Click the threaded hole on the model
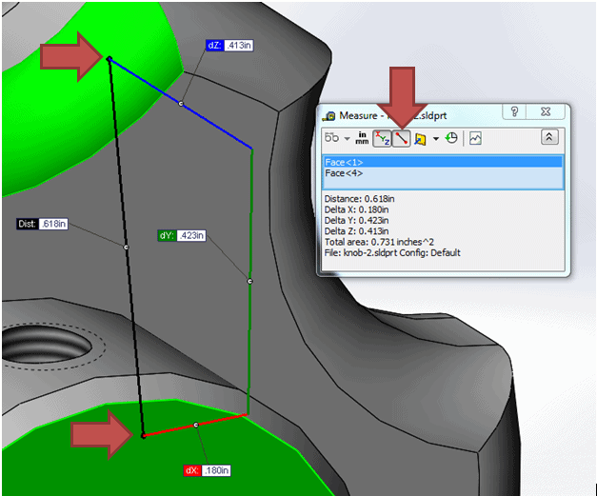This screenshot has width=597, height=496. click(x=46, y=343)
